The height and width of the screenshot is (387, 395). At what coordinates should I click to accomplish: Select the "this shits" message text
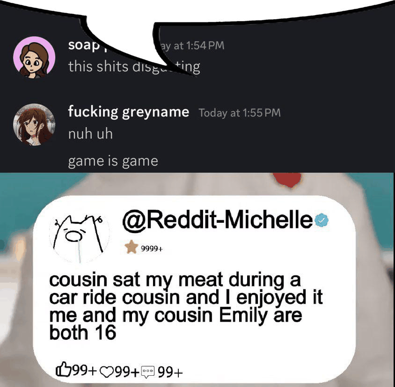(134, 67)
